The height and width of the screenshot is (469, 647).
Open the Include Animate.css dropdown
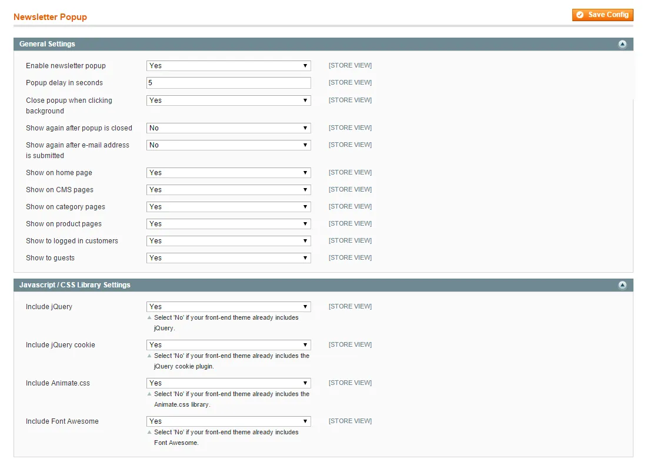tap(229, 383)
